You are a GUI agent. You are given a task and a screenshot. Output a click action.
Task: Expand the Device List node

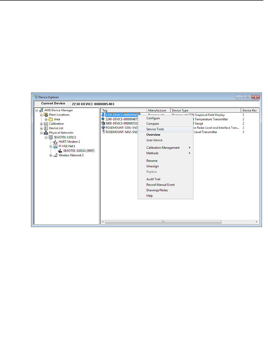click(x=41, y=128)
